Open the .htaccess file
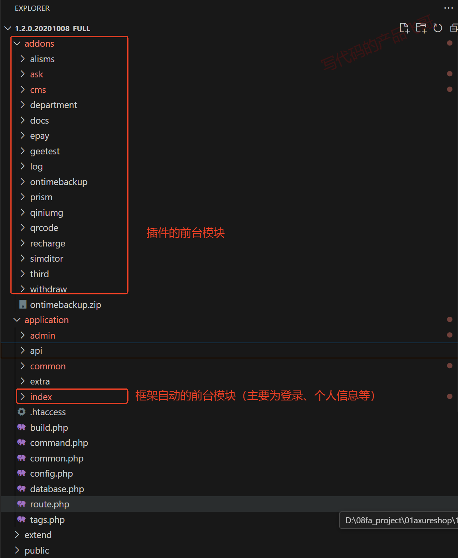 (48, 412)
